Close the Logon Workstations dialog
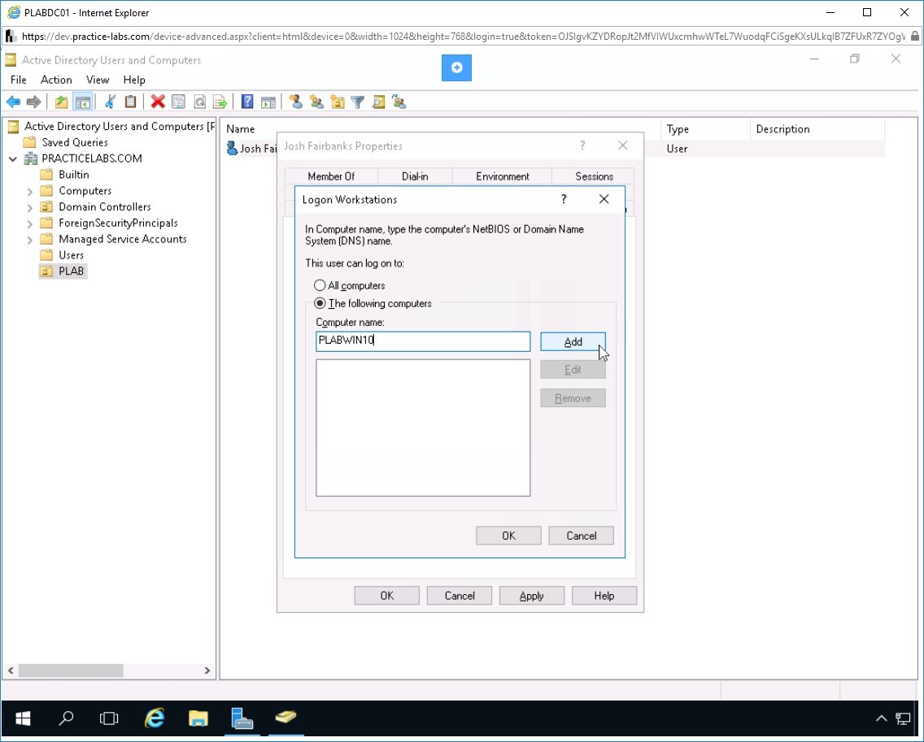Viewport: 924px width, 742px height. point(604,199)
